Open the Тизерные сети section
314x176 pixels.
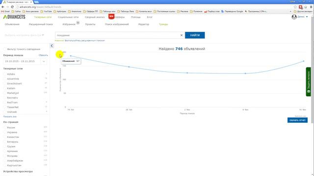pos(43,17)
